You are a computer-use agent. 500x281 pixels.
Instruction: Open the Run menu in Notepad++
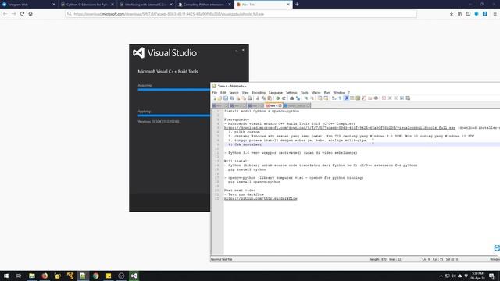(x=327, y=93)
